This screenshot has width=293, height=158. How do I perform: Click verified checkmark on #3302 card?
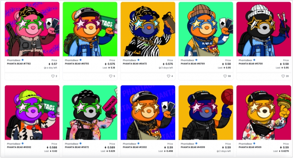click(138, 143)
